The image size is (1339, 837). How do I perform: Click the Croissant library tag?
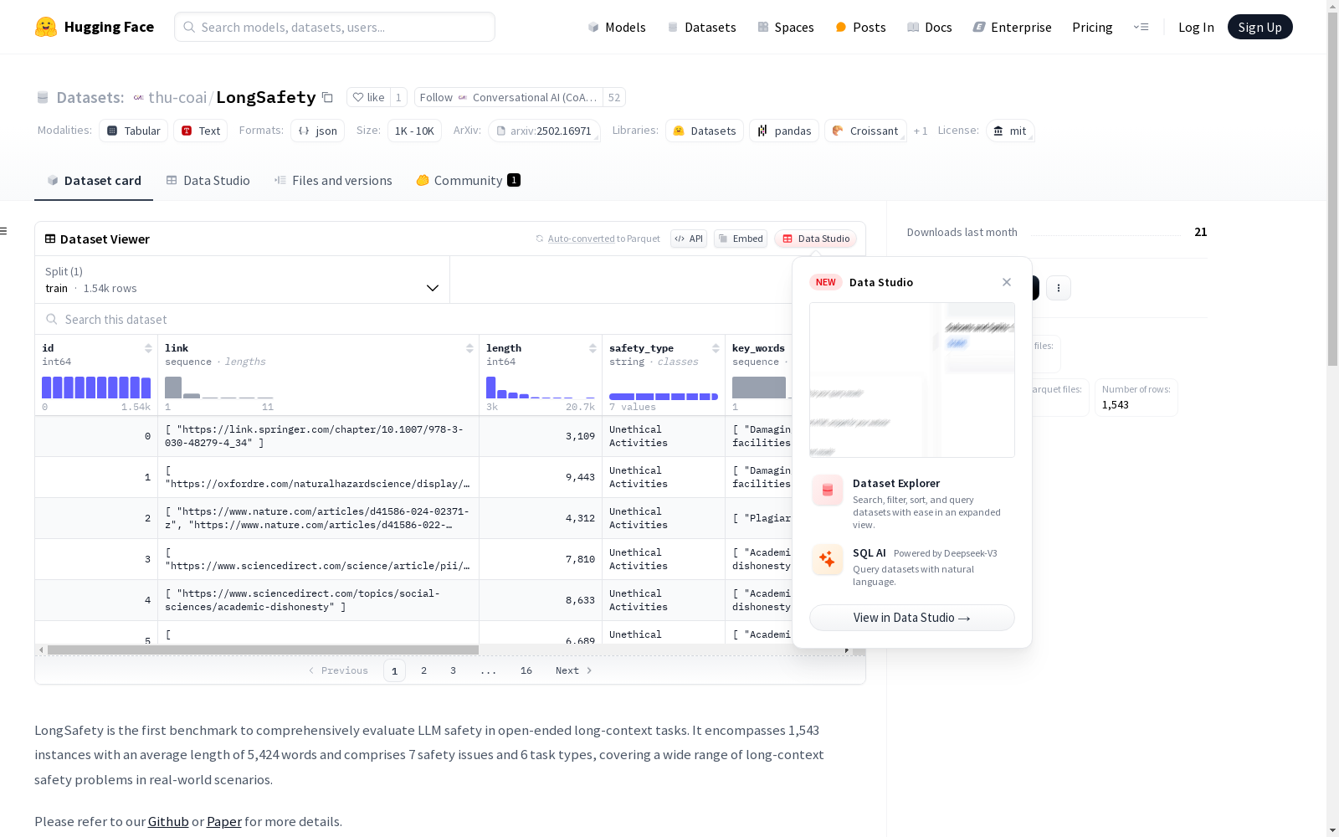(x=865, y=131)
